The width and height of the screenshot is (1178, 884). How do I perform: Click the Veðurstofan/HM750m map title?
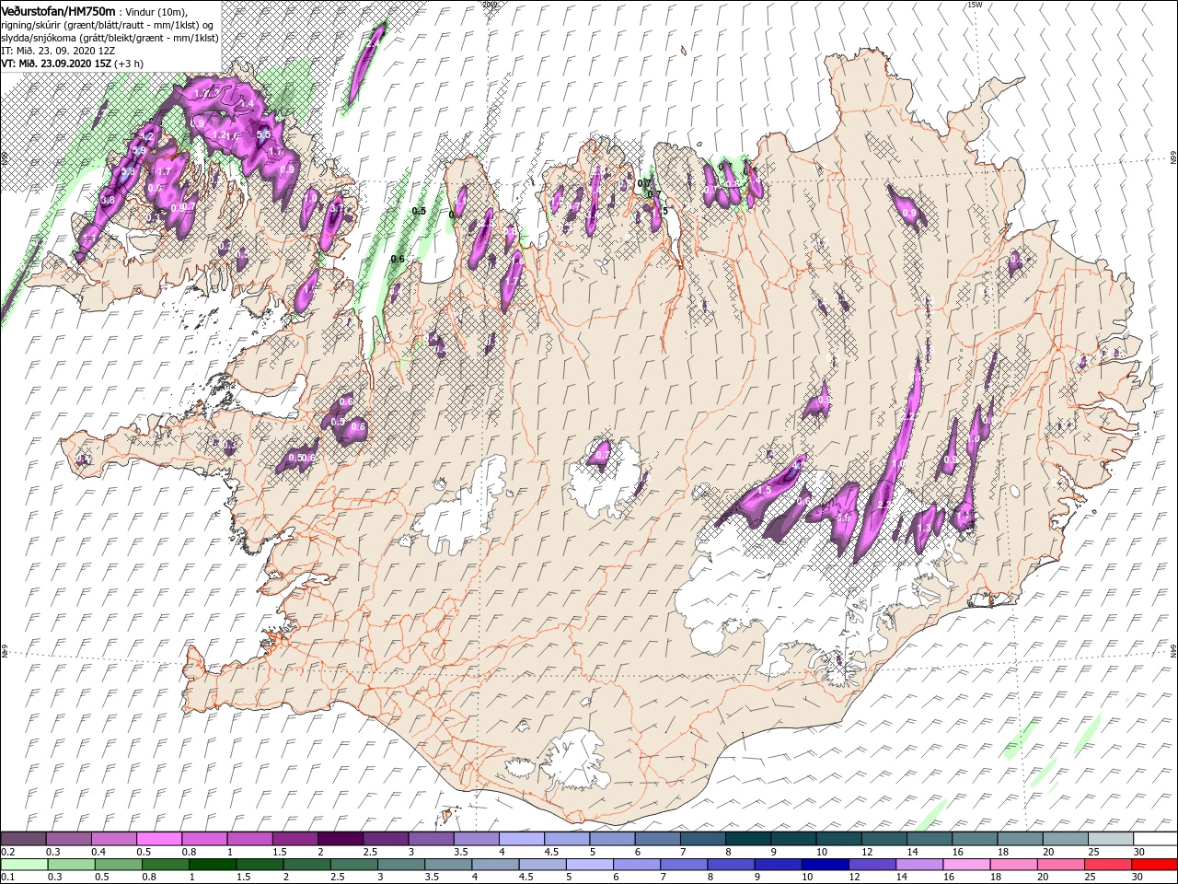[x=59, y=10]
